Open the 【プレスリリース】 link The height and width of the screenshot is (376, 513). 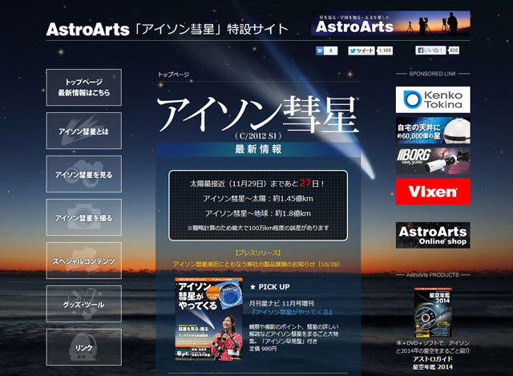pyautogui.click(x=258, y=253)
